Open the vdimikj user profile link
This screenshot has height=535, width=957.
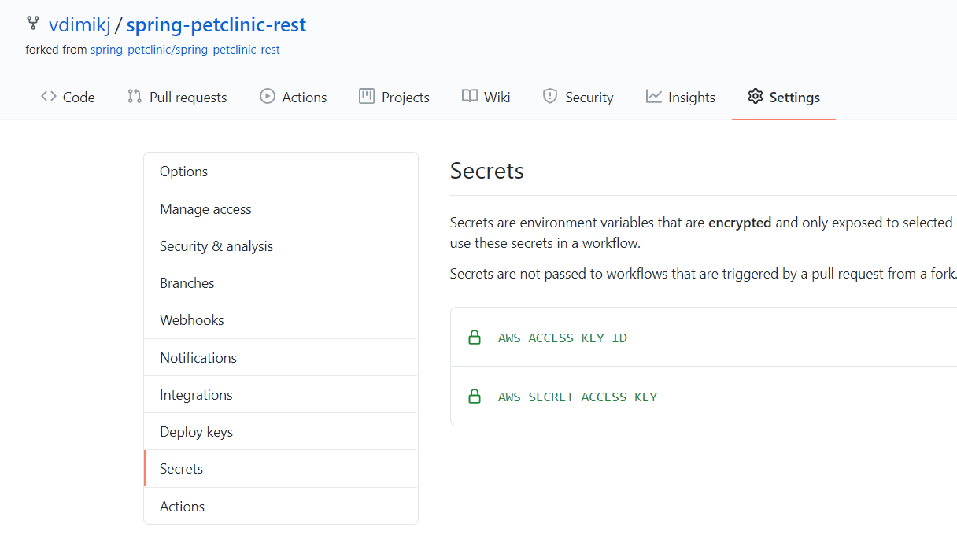point(79,25)
